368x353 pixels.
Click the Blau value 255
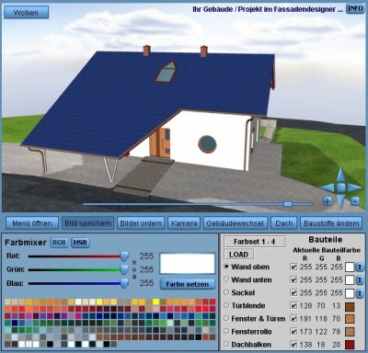146,282
